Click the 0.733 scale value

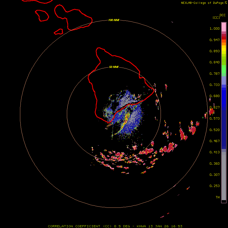click(215, 85)
